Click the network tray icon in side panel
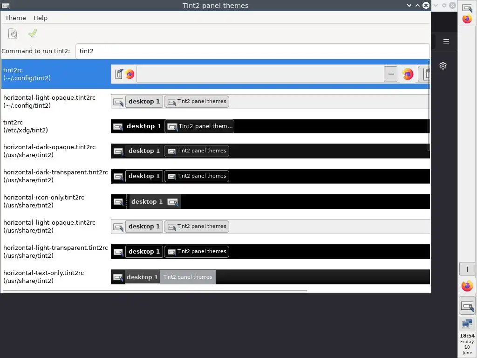477x358 pixels. click(x=467, y=324)
